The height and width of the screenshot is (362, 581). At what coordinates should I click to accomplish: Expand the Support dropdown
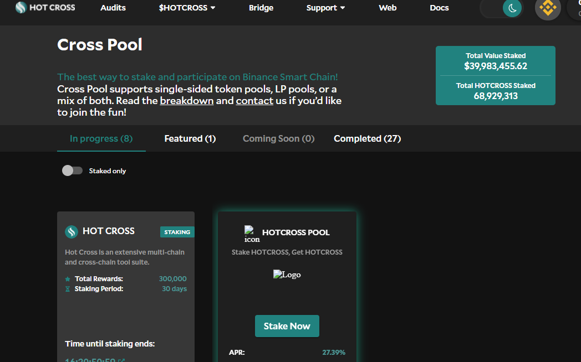click(325, 8)
